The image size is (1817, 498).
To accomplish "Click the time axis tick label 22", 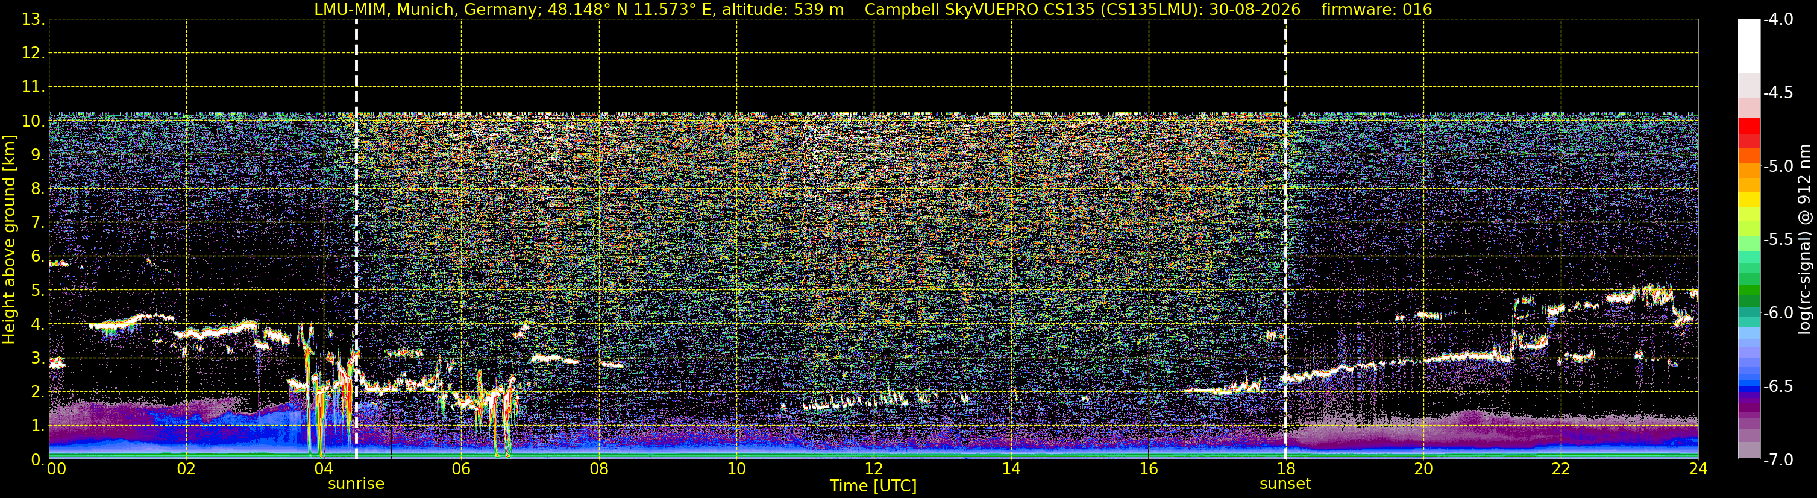I will coord(1561,469).
